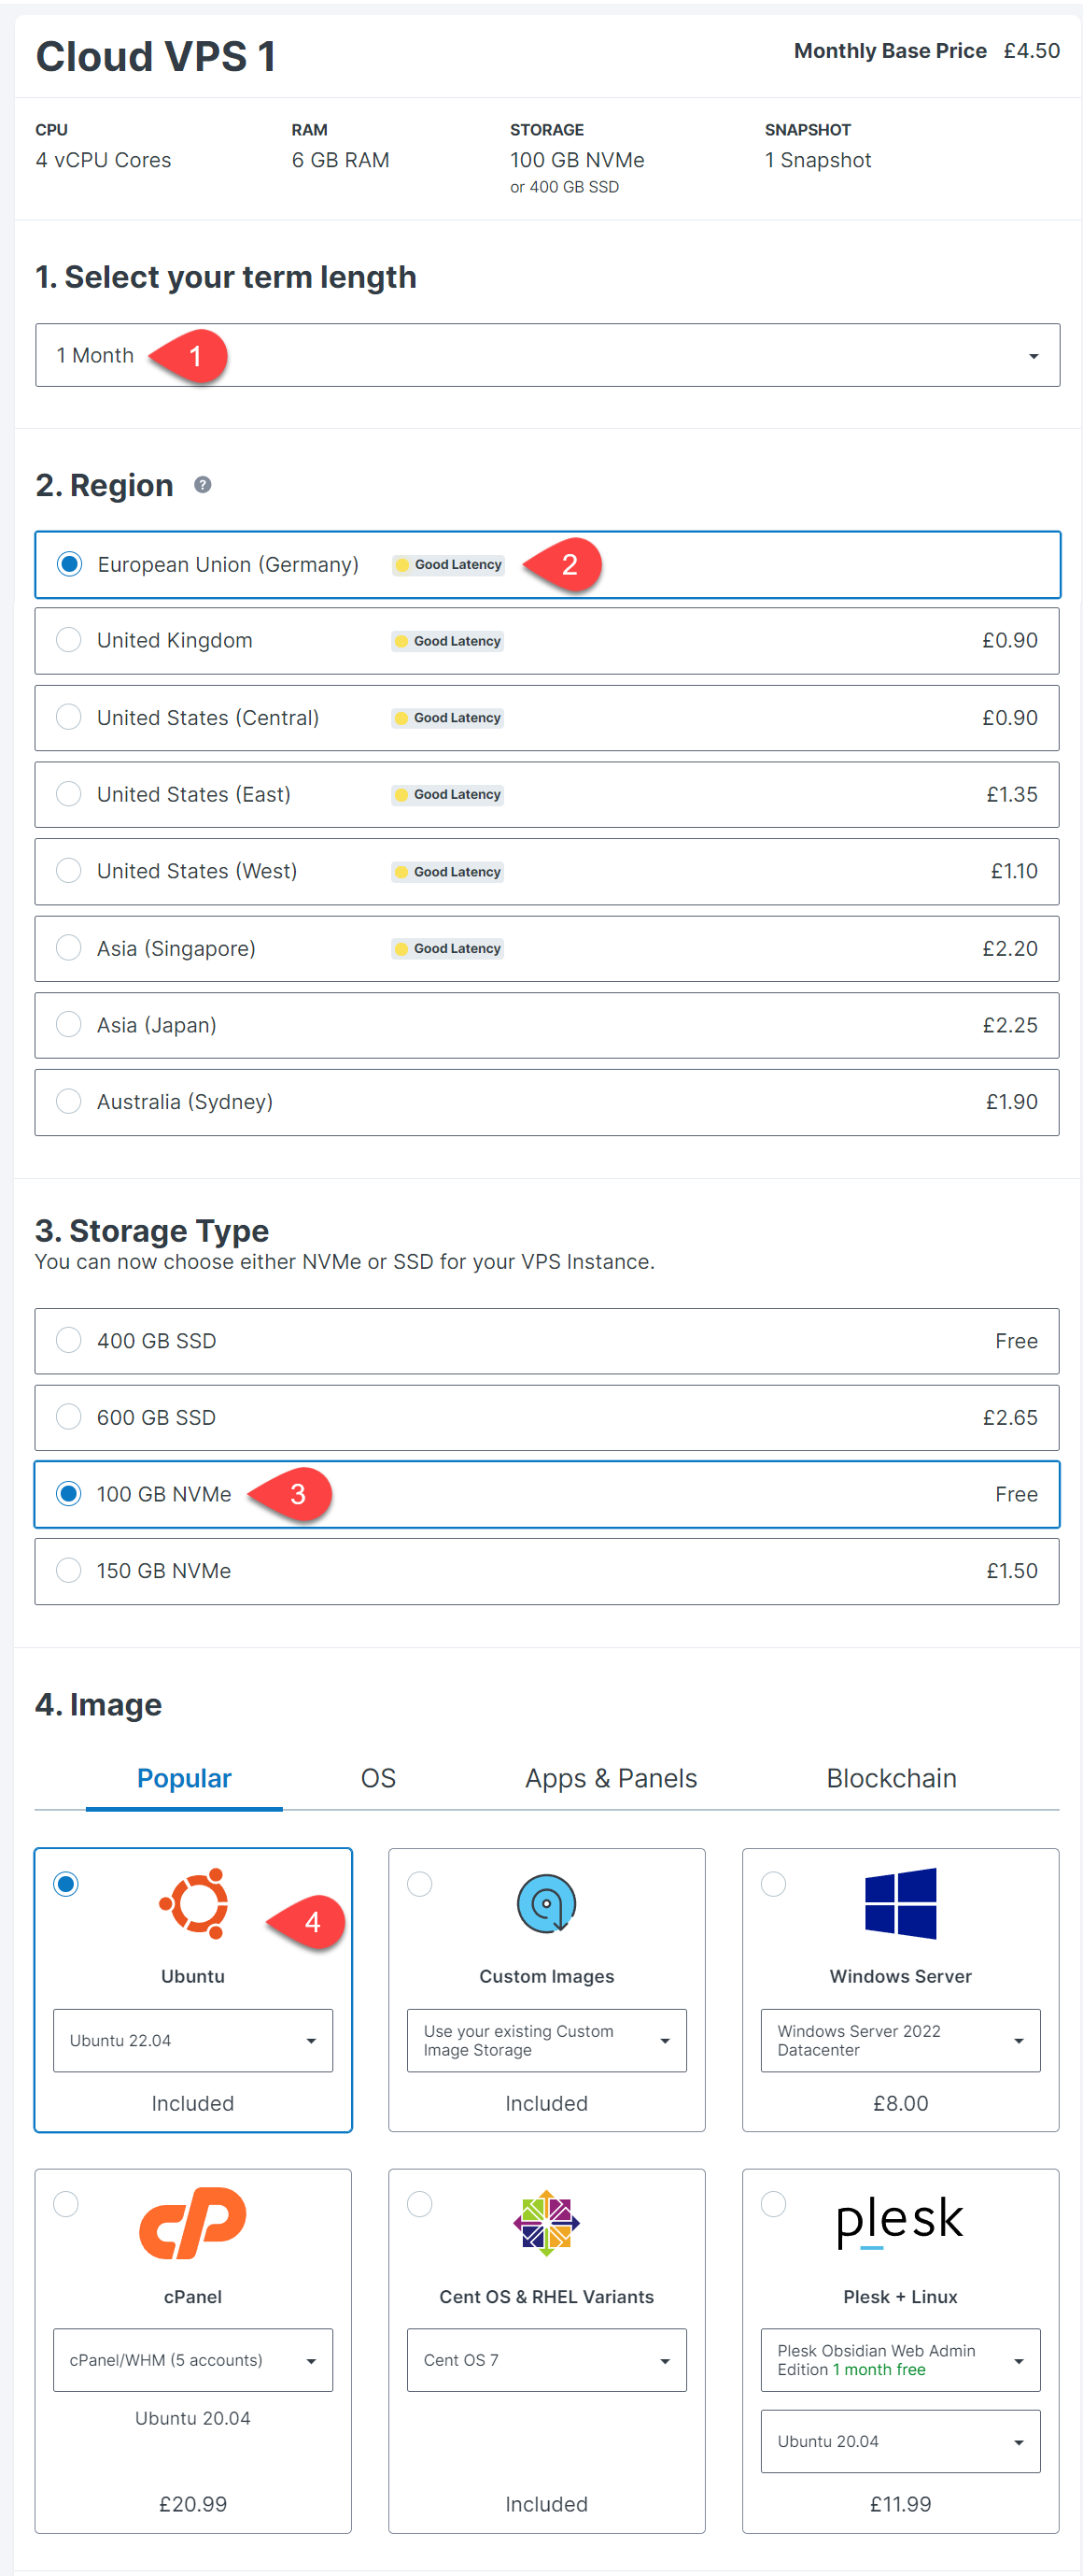The width and height of the screenshot is (1083, 2576).
Task: Open the Blockchain image tab
Action: 892,1778
